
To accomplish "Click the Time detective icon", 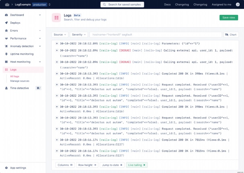I will (x=6, y=88).
